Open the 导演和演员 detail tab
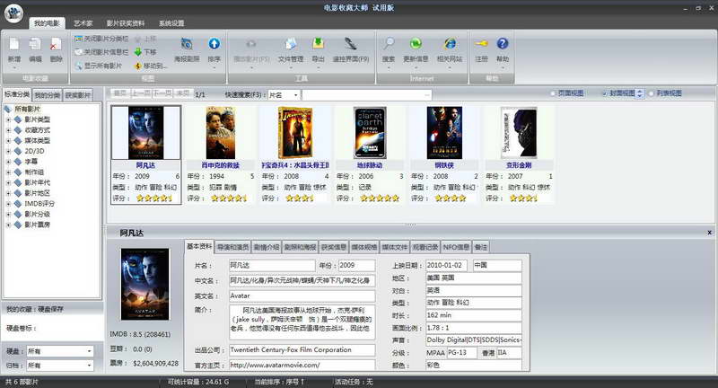 coord(233,246)
